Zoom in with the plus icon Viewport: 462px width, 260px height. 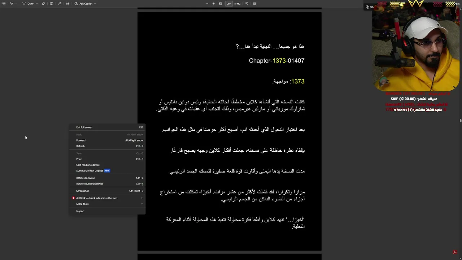(213, 4)
